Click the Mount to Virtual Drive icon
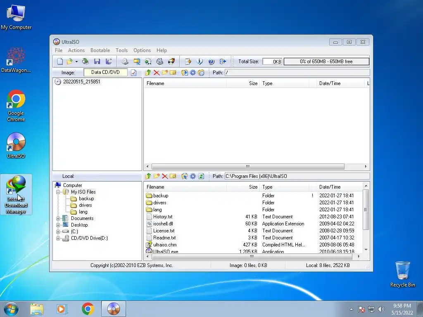 (160, 62)
